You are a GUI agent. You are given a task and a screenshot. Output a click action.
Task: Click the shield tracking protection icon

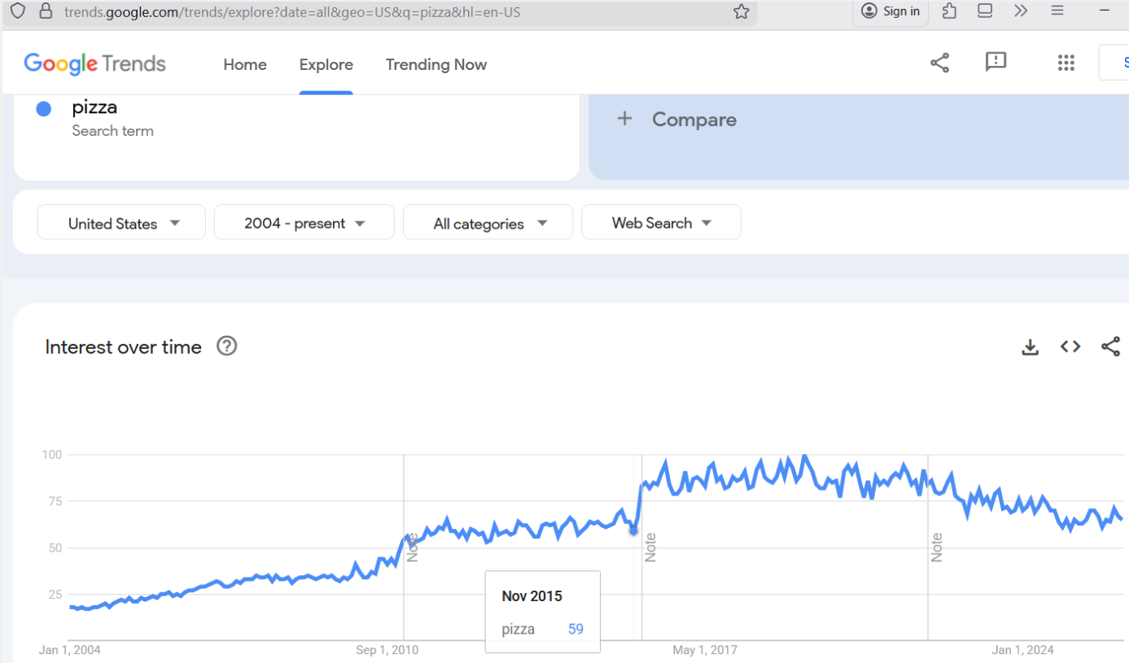18,11
